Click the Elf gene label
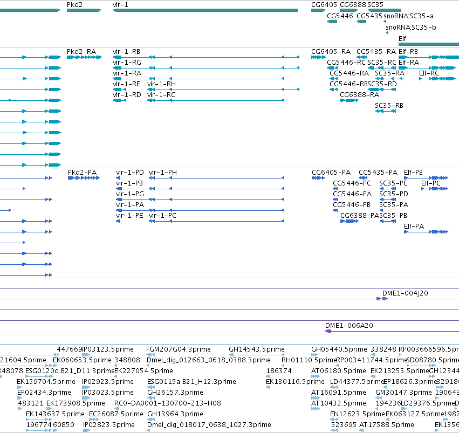The height and width of the screenshot is (433, 459). (402, 39)
